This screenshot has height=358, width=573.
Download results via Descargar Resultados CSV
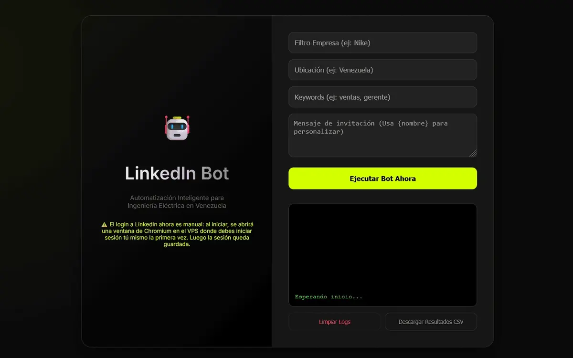[x=431, y=322]
